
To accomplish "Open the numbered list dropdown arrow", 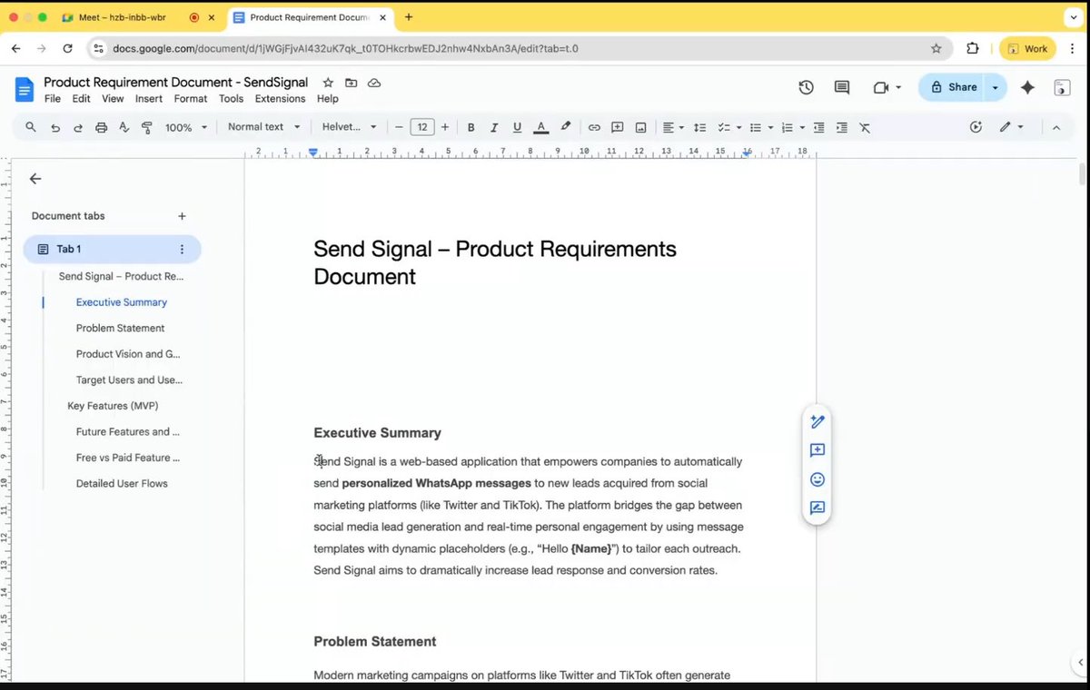I will 802,127.
